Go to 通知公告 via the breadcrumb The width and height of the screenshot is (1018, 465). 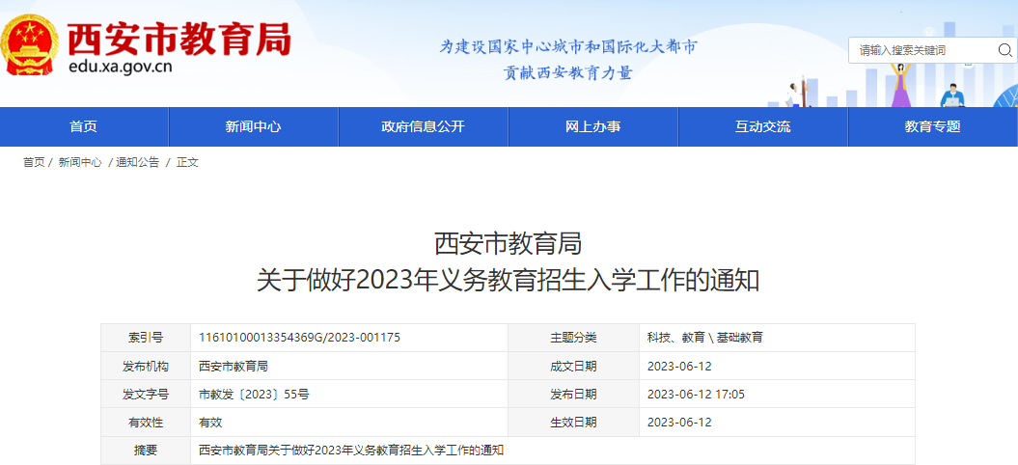tap(138, 162)
